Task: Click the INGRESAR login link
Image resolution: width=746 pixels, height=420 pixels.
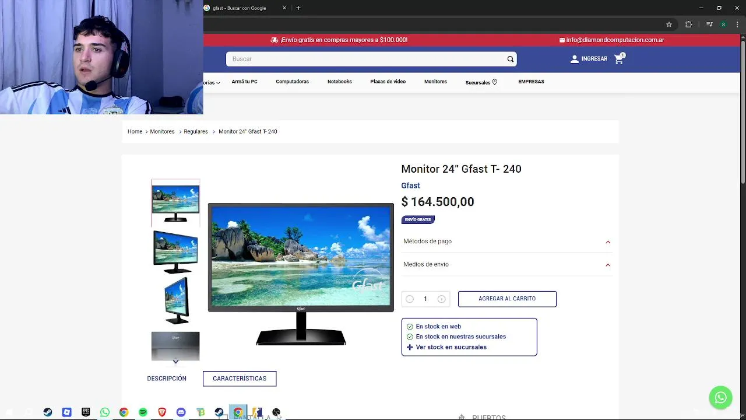Action: tap(594, 59)
